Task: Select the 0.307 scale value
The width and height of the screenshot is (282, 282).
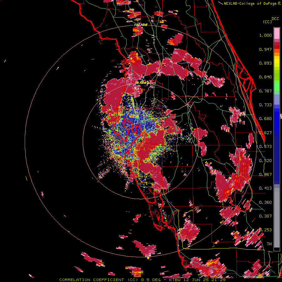Action: click(265, 216)
